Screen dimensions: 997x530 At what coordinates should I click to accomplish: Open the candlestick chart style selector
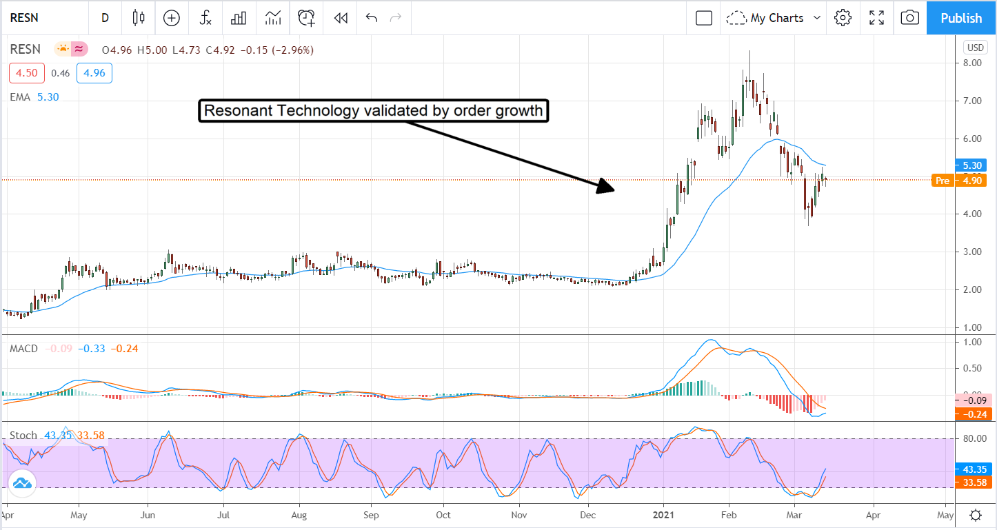139,18
